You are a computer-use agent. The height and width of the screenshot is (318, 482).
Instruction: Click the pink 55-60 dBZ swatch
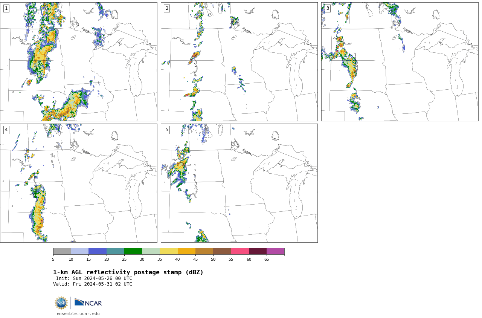(240, 251)
